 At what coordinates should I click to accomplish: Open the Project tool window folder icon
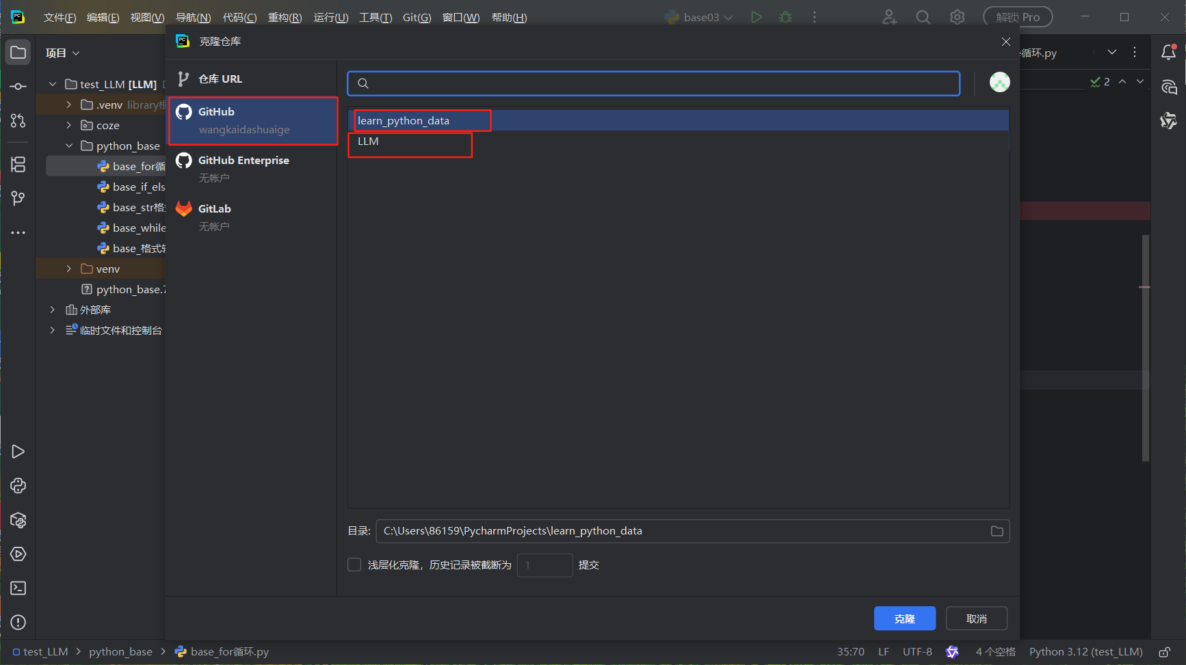click(18, 53)
